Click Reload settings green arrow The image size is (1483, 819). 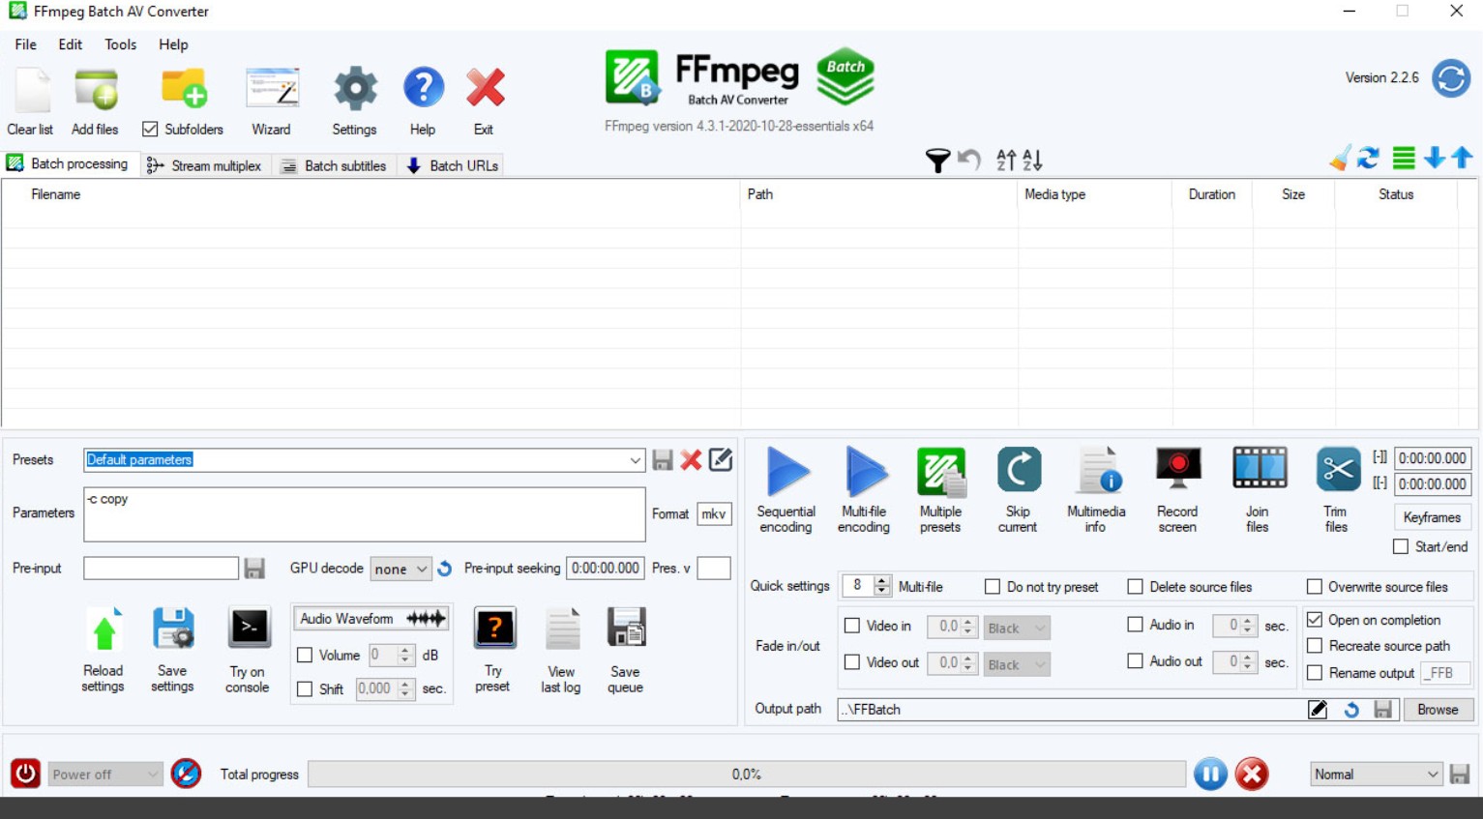104,631
